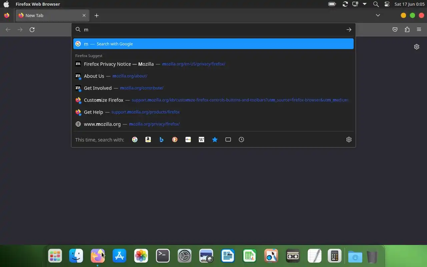Open date and time Sat 17 Jun
The image size is (427, 267).
(x=409, y=4)
